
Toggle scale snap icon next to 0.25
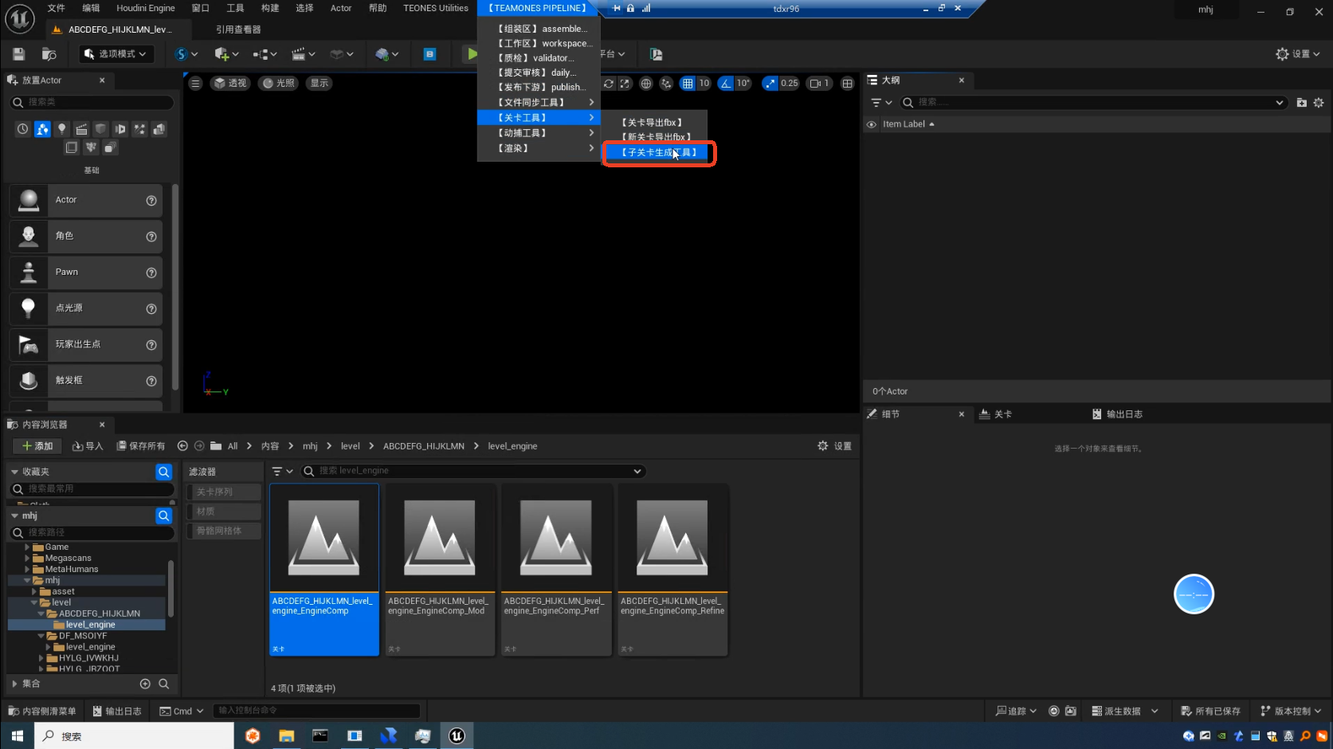[770, 84]
